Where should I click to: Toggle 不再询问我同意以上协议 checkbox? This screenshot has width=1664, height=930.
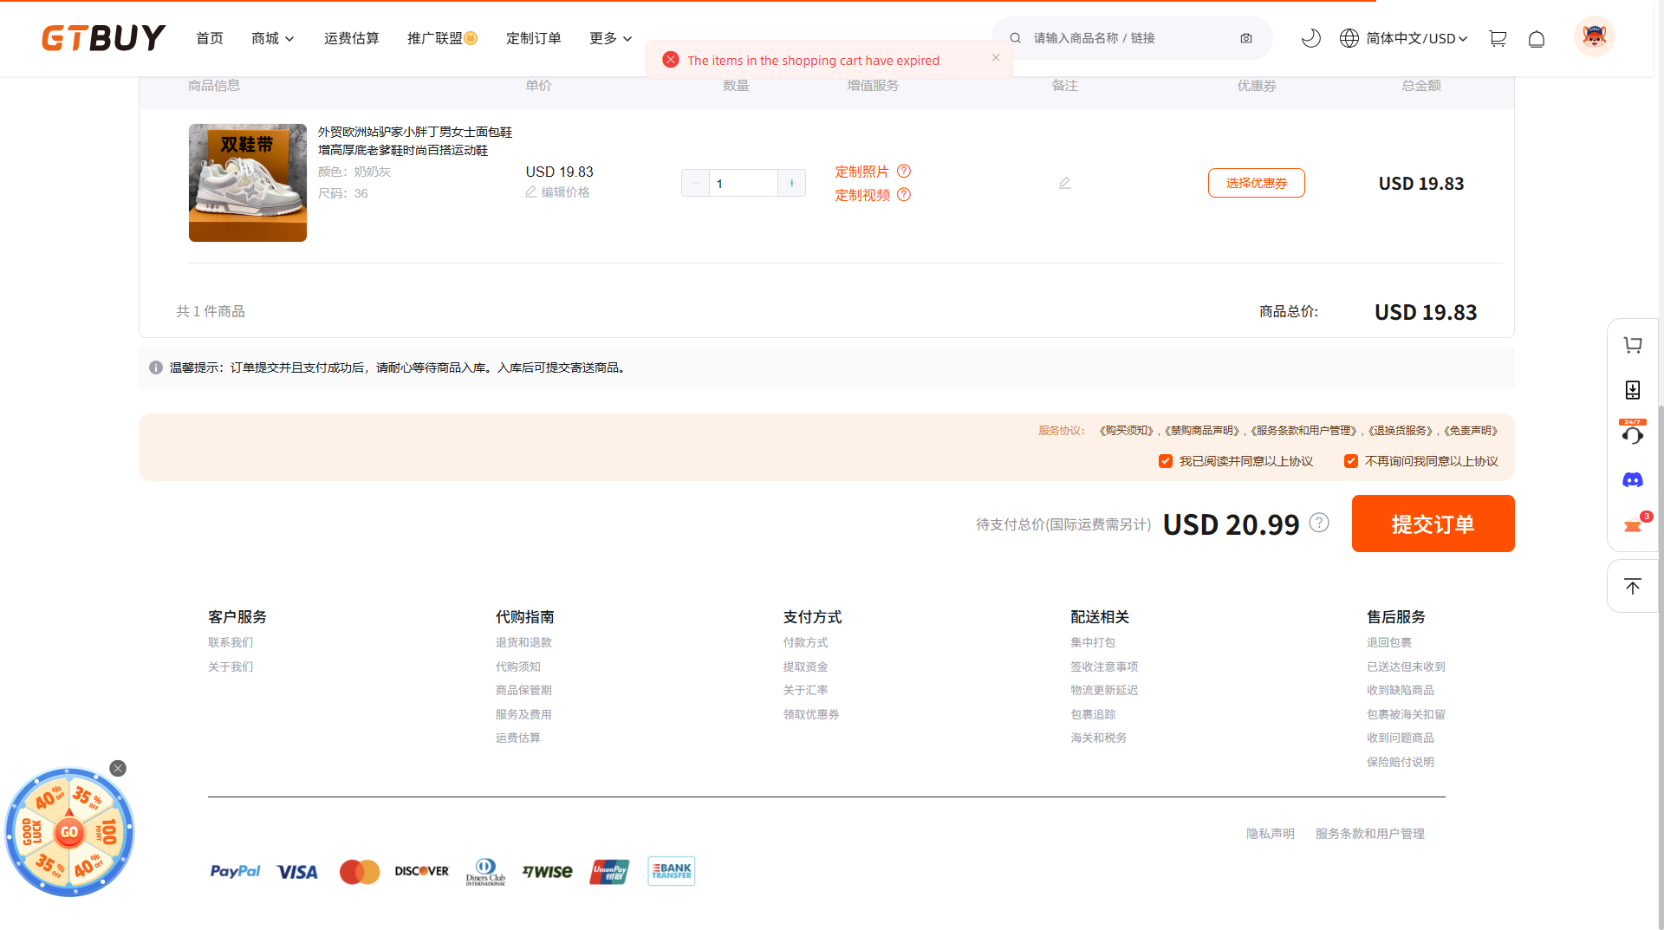coord(1351,461)
